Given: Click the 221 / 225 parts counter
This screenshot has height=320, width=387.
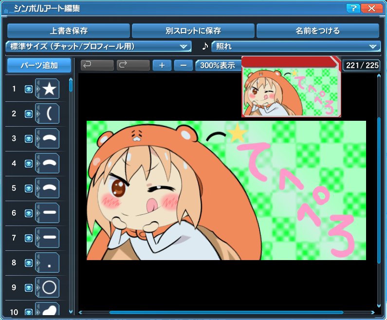Looking at the screenshot, I should point(362,65).
